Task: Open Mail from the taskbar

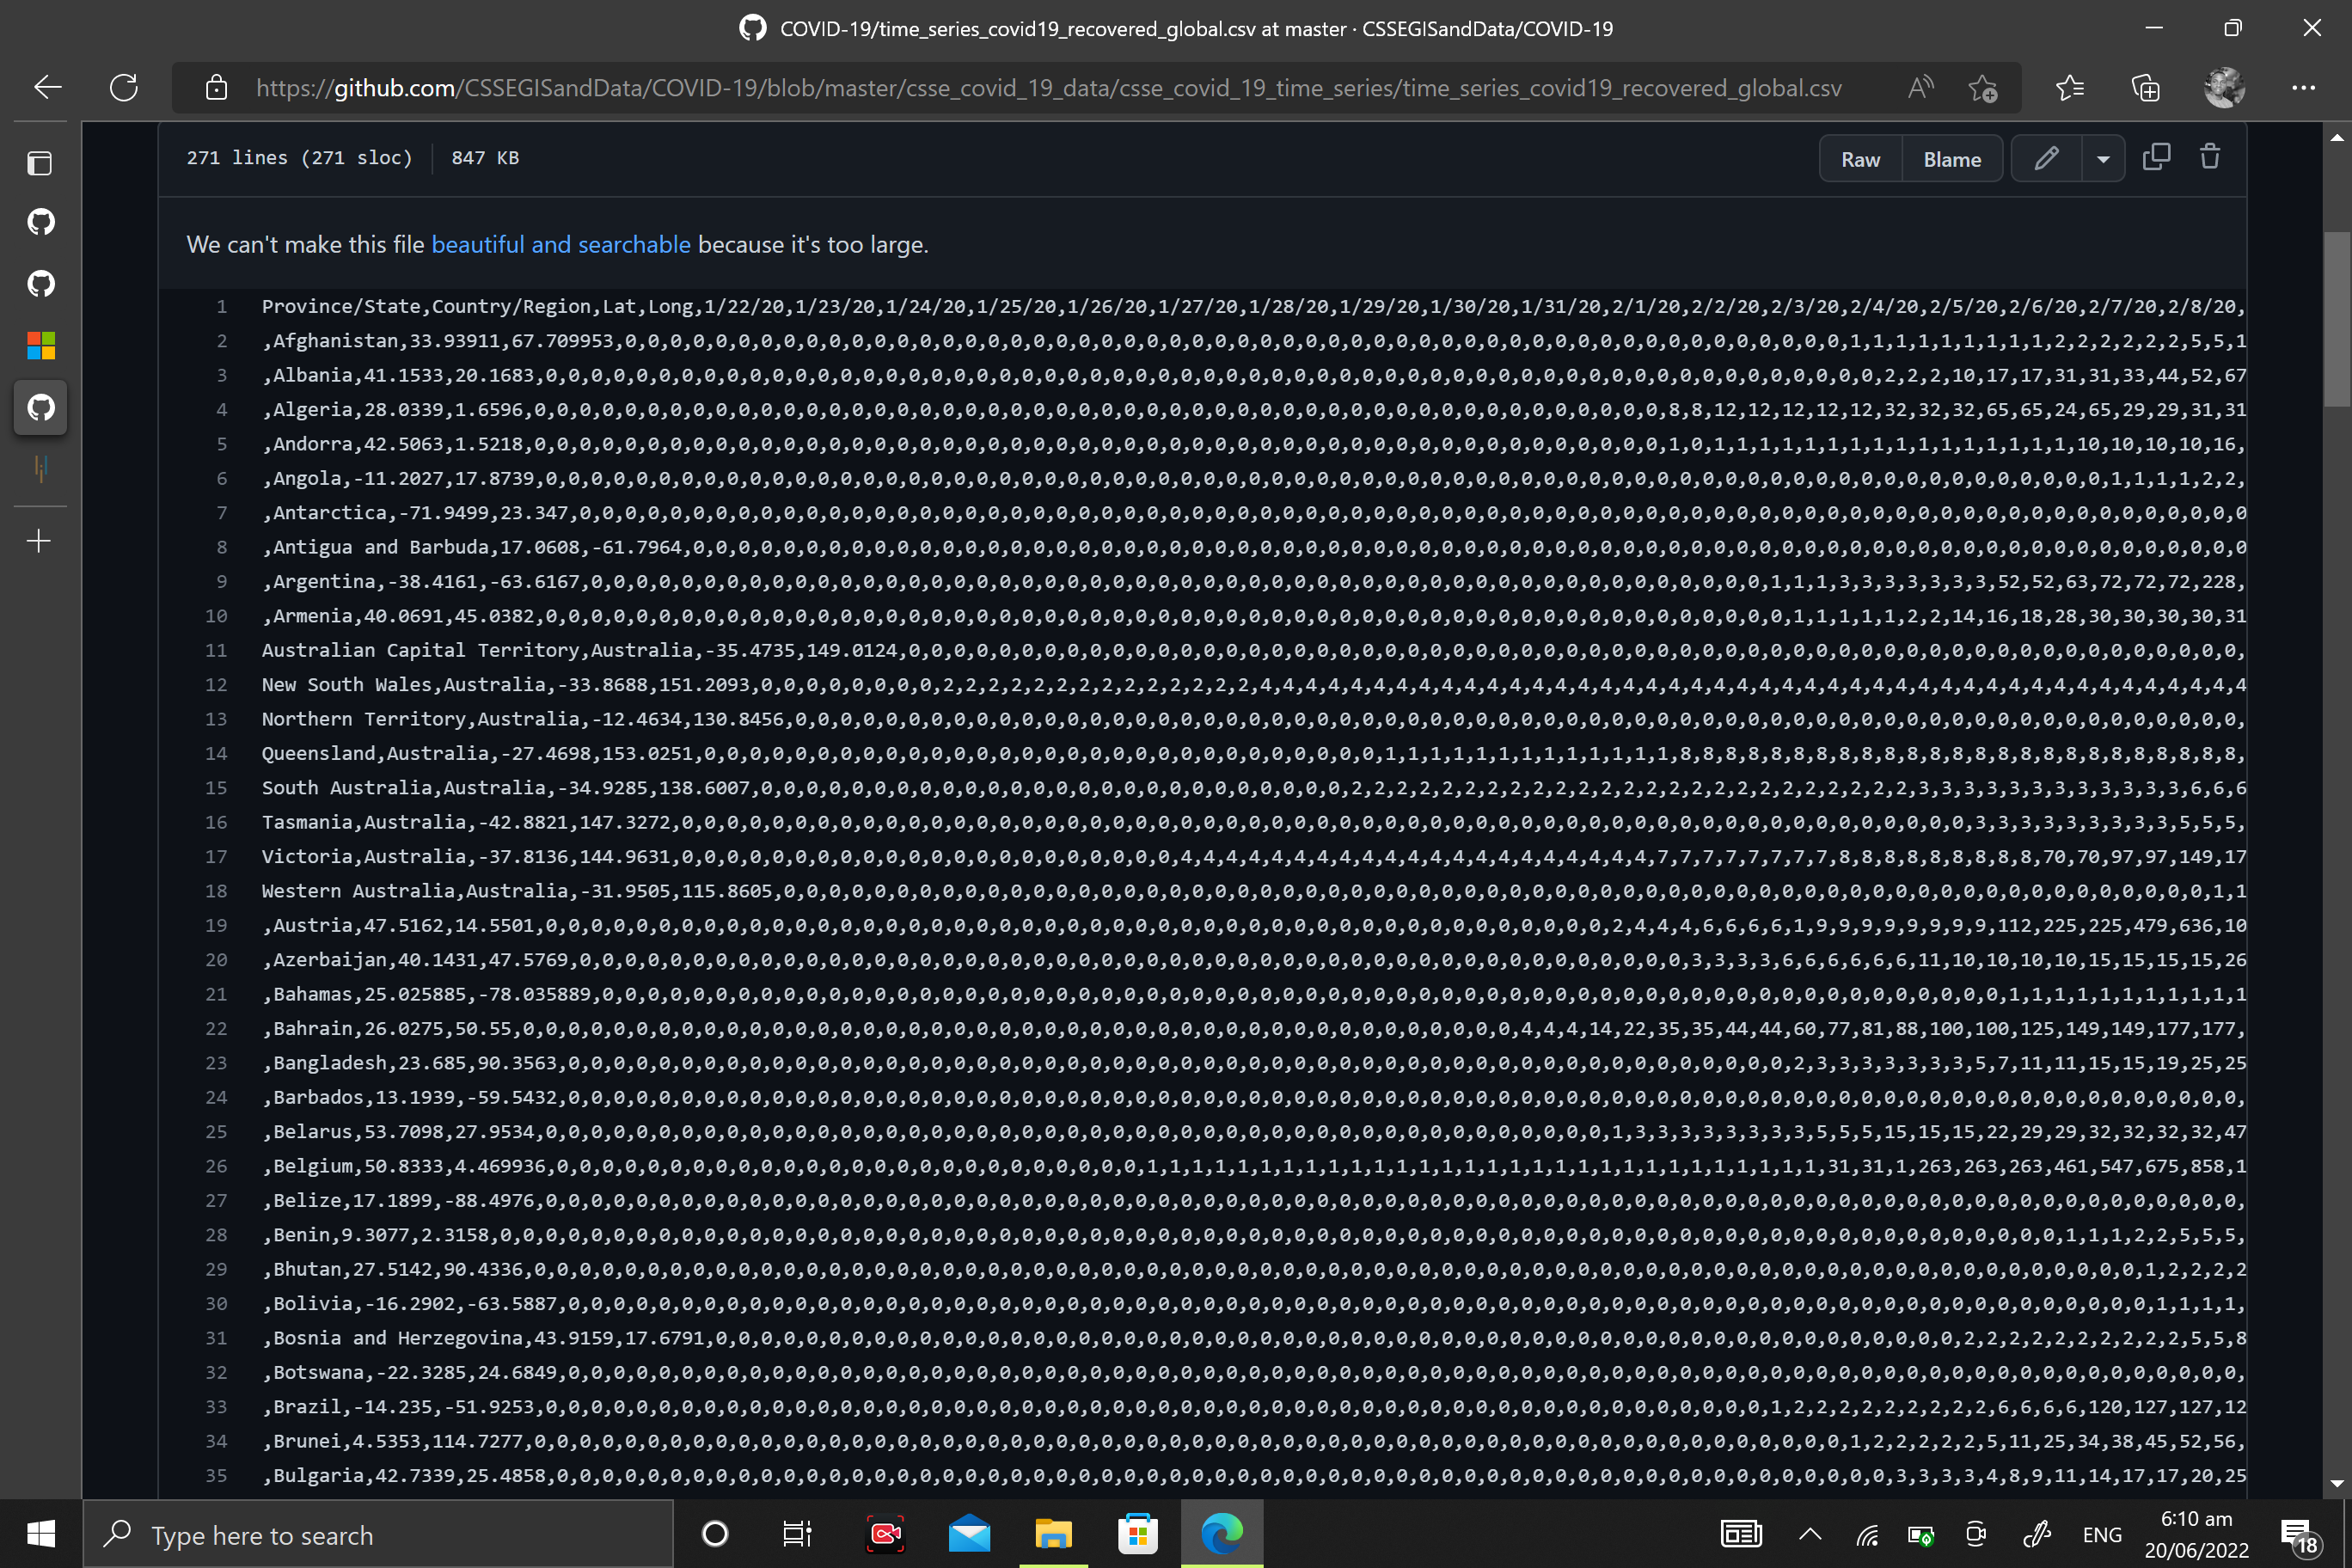Action: tap(968, 1533)
